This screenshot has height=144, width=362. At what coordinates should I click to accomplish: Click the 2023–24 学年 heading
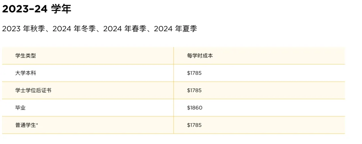(37, 9)
